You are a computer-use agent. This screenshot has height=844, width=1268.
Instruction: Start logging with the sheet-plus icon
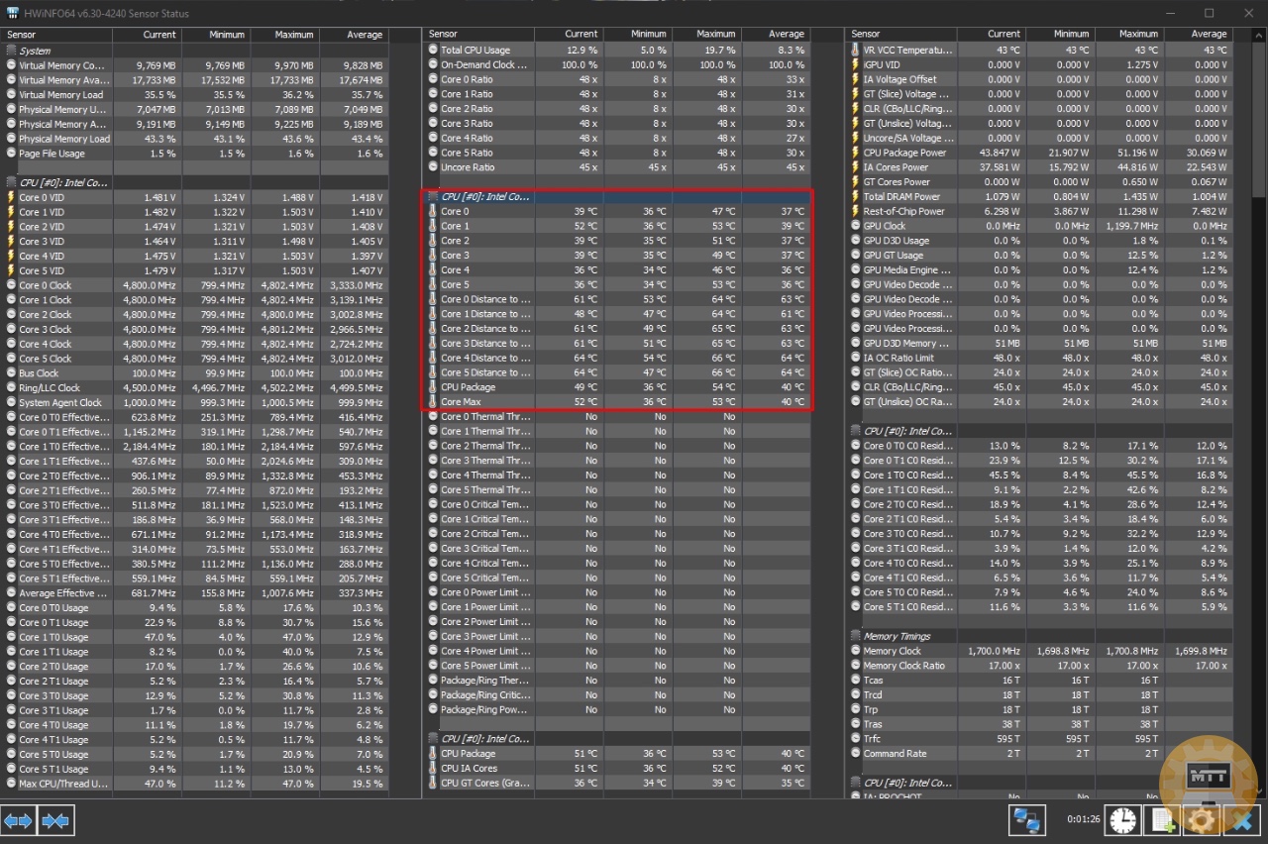click(1162, 820)
